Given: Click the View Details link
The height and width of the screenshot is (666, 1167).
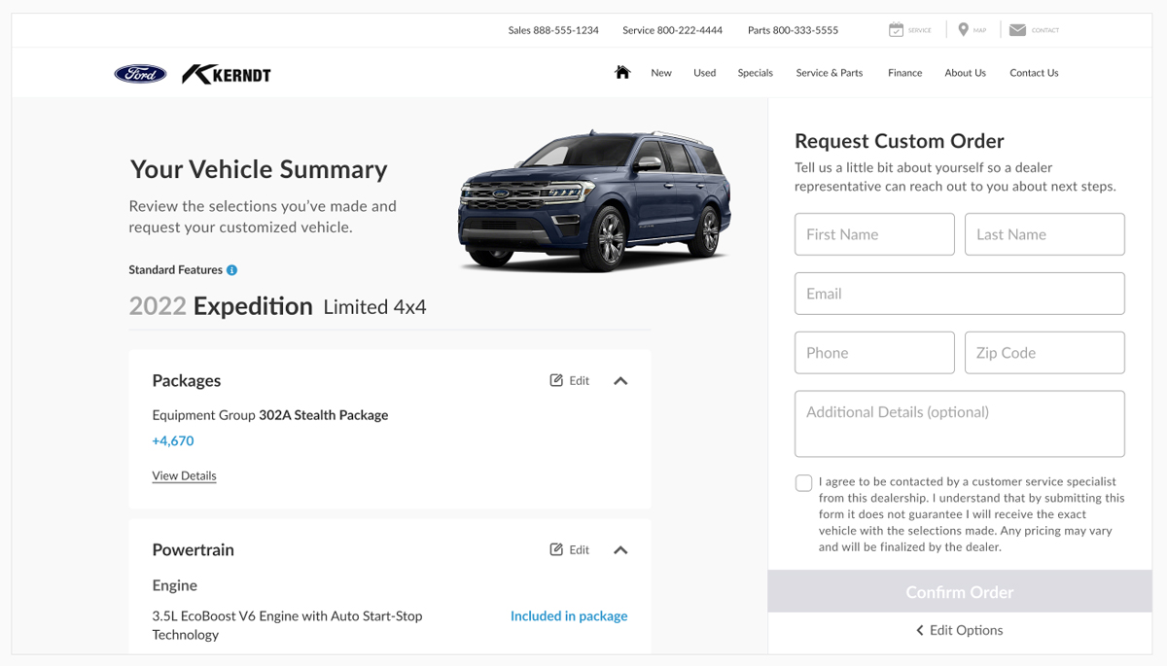Looking at the screenshot, I should pos(184,475).
